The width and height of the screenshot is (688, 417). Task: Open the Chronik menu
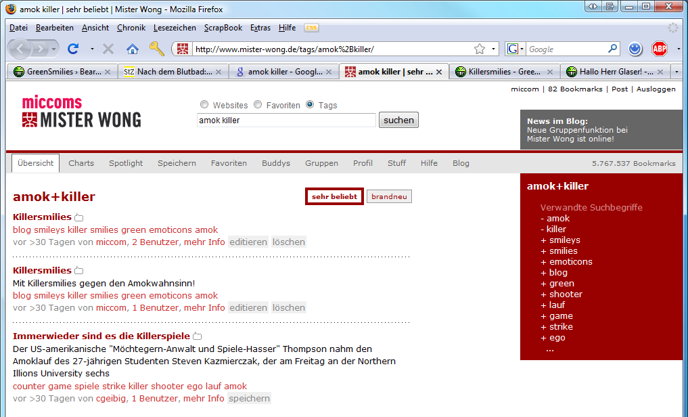click(131, 28)
